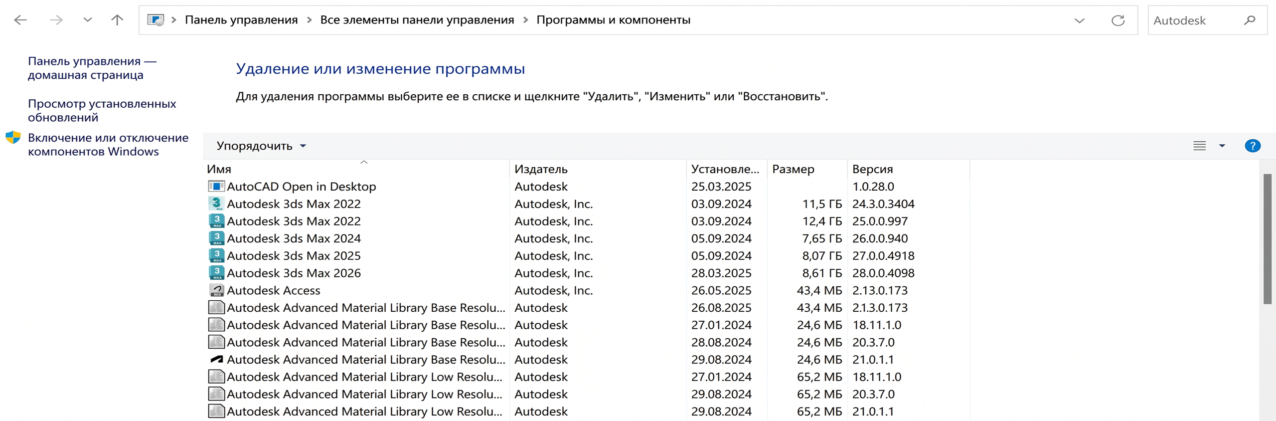
Task: Open 'Панель управления' breadcrumb
Action: point(241,20)
